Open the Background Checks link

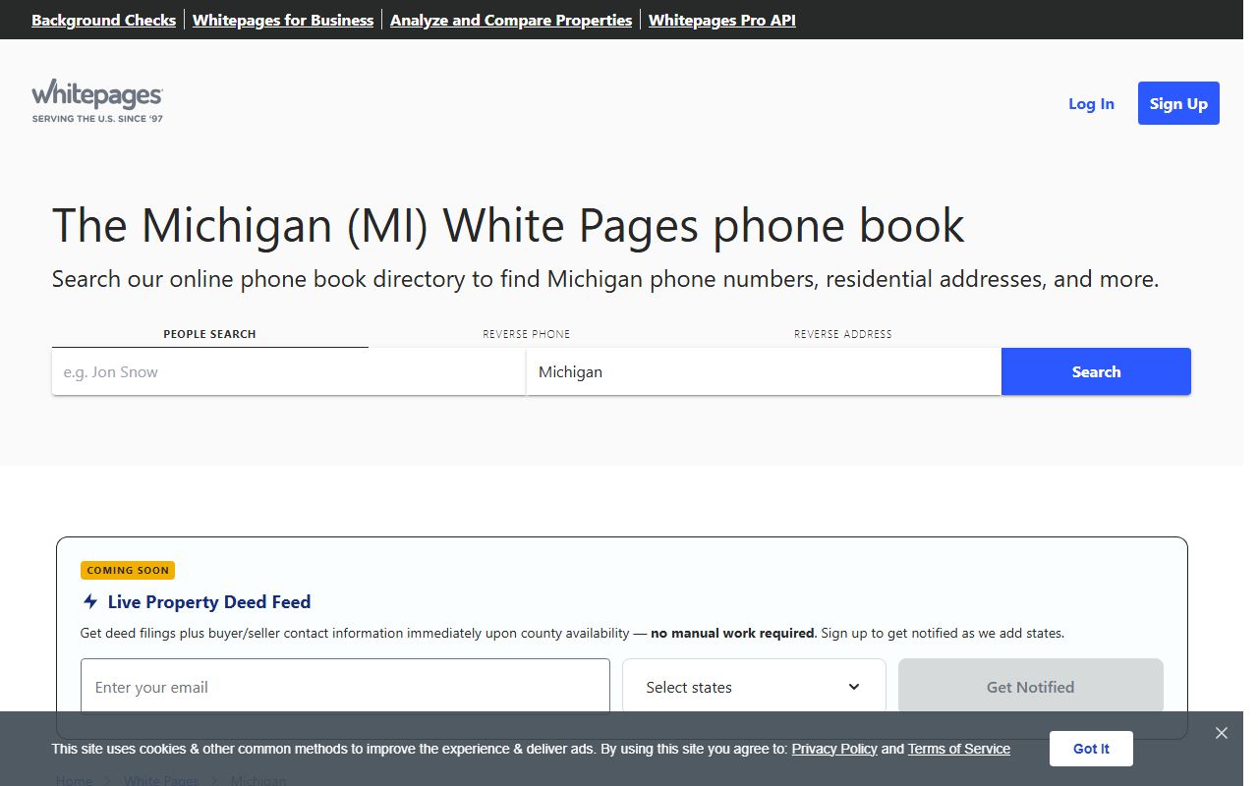pos(103,20)
